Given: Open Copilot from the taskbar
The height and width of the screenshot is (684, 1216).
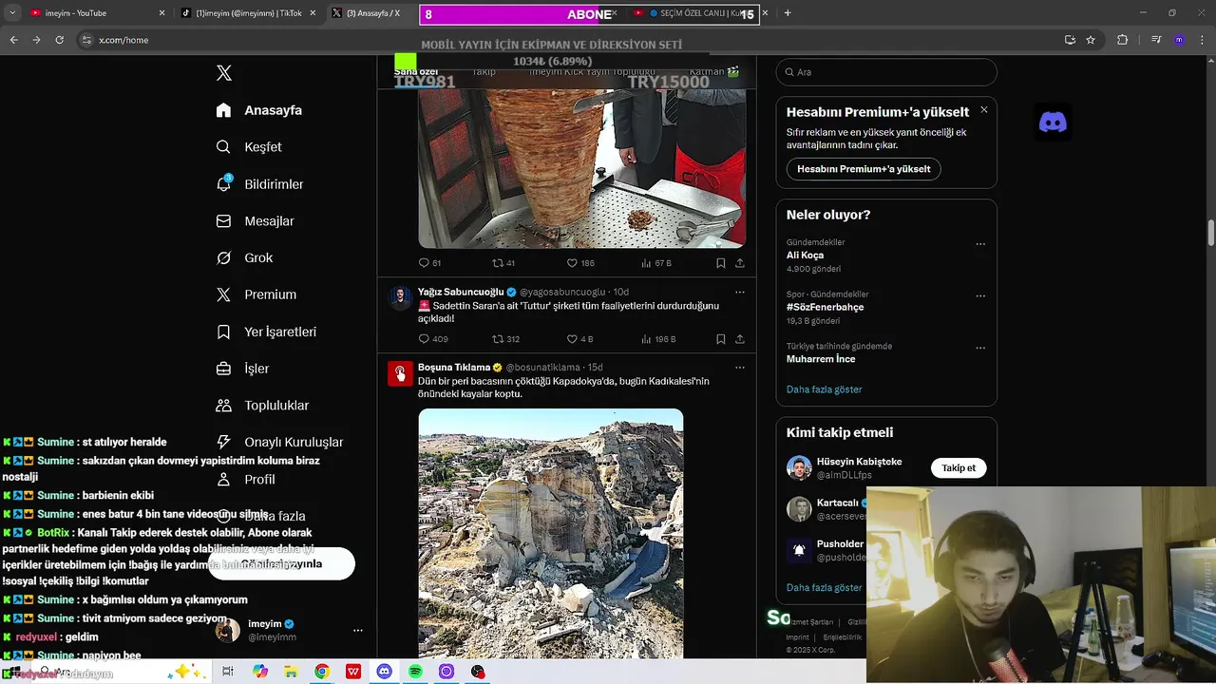Looking at the screenshot, I should tap(259, 672).
